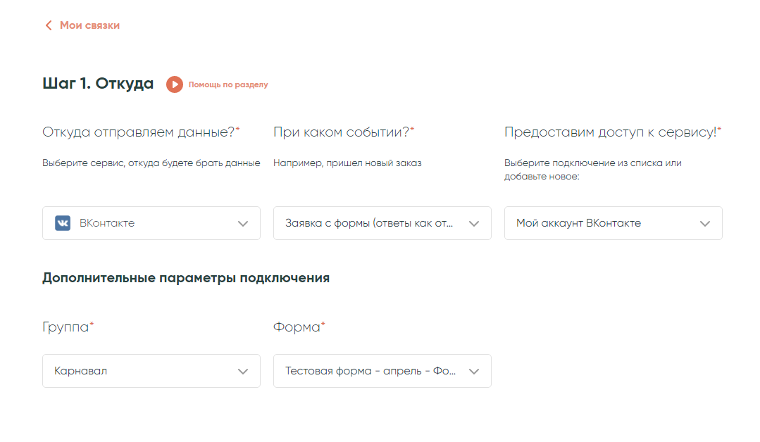The width and height of the screenshot is (760, 442).
Task: Go back to Мои связки
Action: 89,25
